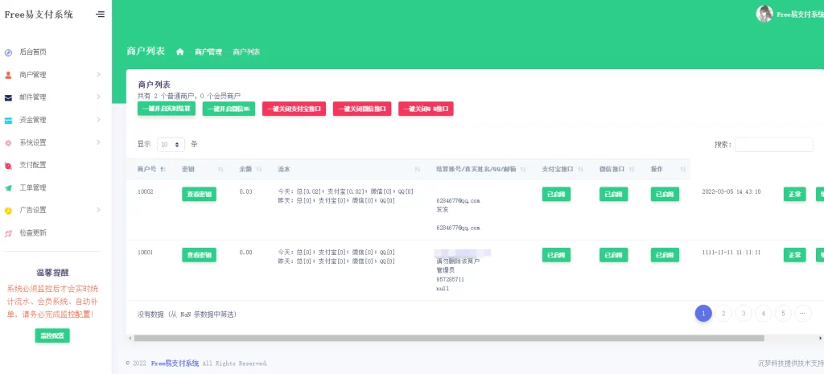The image size is (824, 374).
Task: Sort by 结算账号/真实姓名/QQ/邮箱 column arrows
Action: [523, 169]
